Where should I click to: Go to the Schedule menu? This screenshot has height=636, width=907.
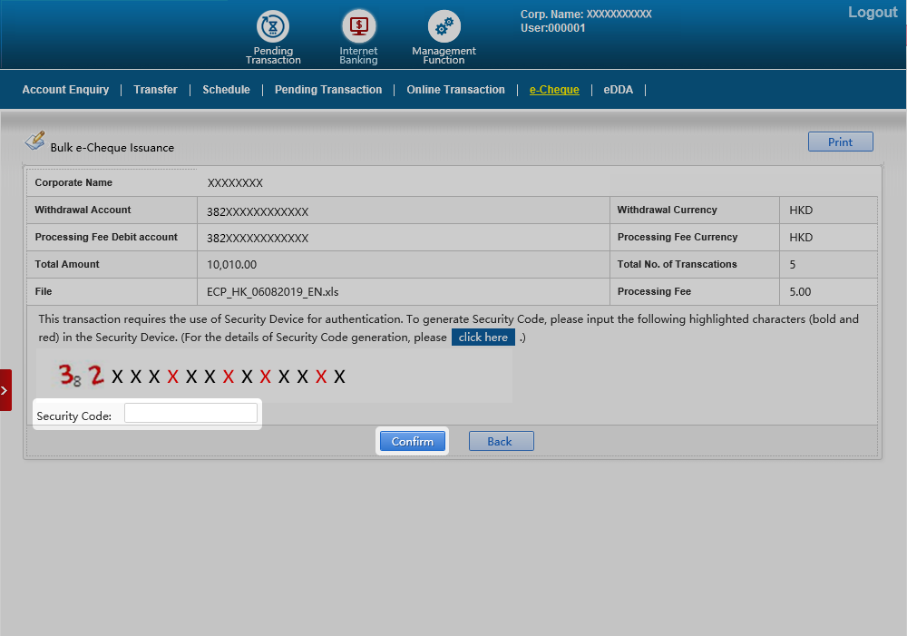point(226,90)
